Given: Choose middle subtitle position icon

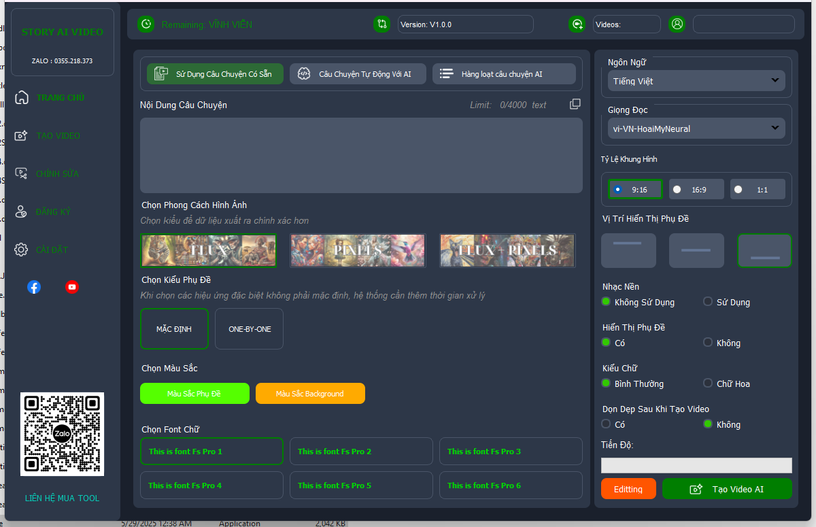Looking at the screenshot, I should click(696, 250).
